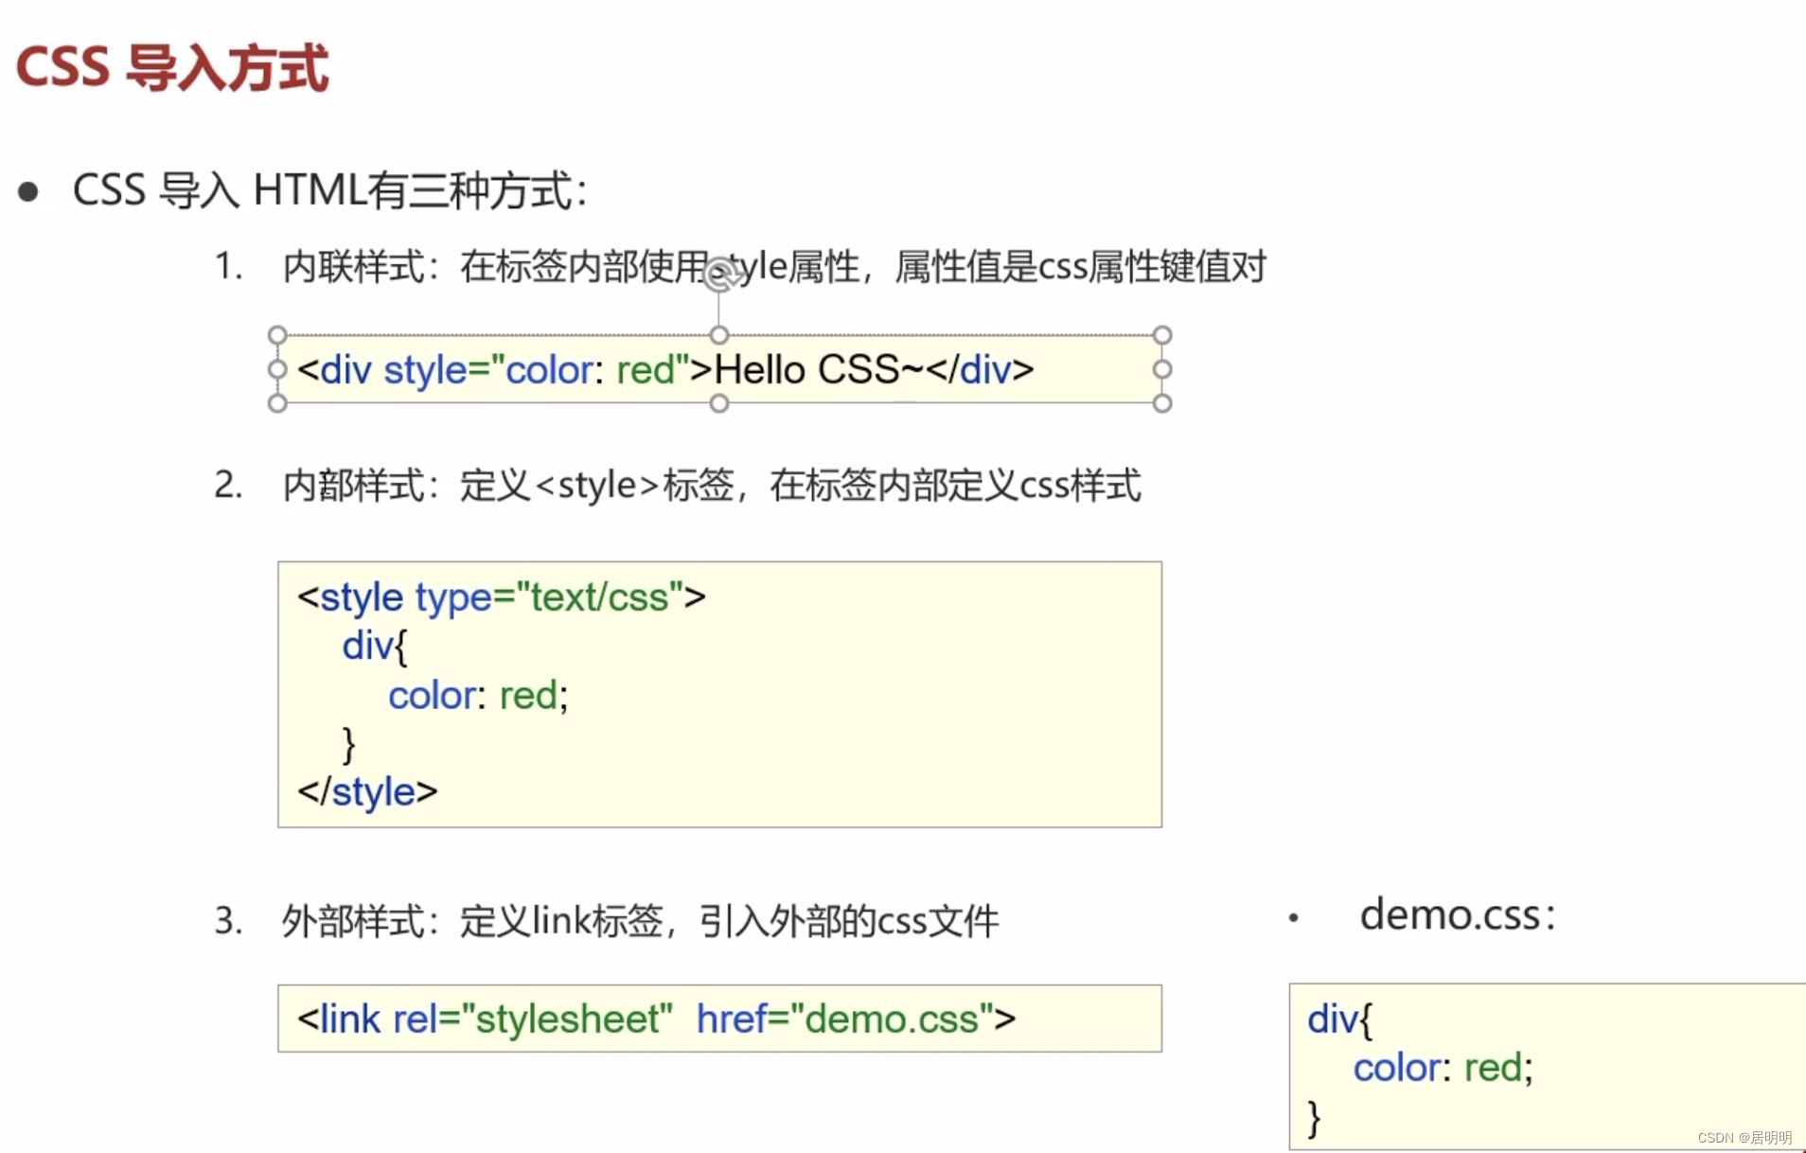Click the demo.css label heading

1457,914
